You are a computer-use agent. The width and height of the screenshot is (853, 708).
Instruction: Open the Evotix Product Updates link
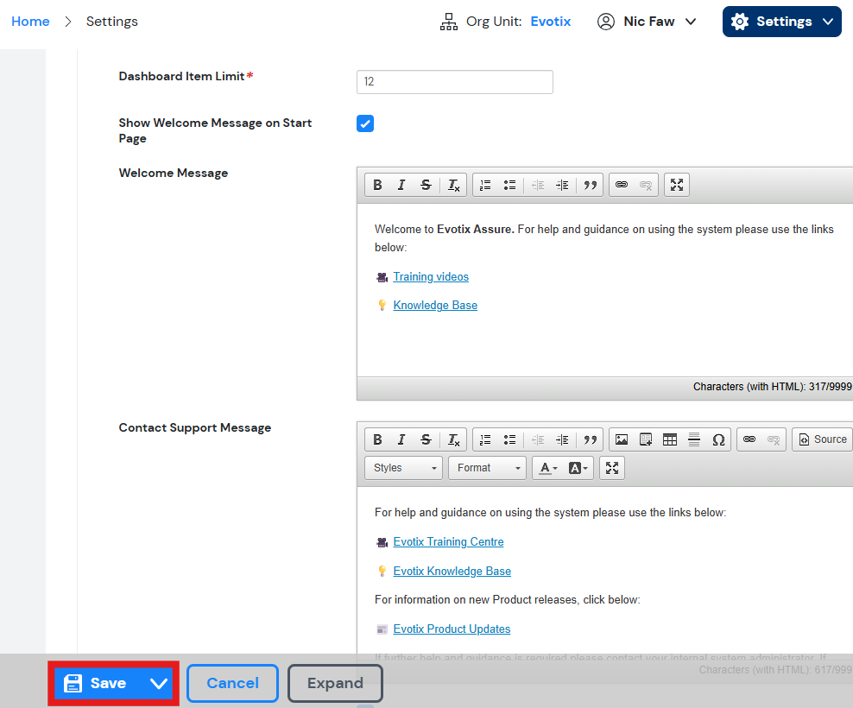pyautogui.click(x=452, y=629)
